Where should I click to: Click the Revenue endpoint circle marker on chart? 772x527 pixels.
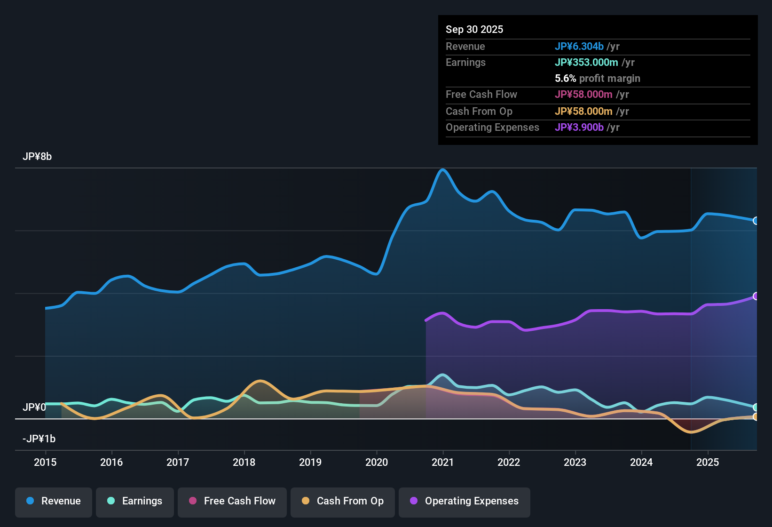pyautogui.click(x=756, y=221)
